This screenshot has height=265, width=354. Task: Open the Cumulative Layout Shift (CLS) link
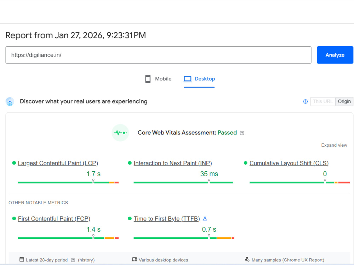(289, 163)
